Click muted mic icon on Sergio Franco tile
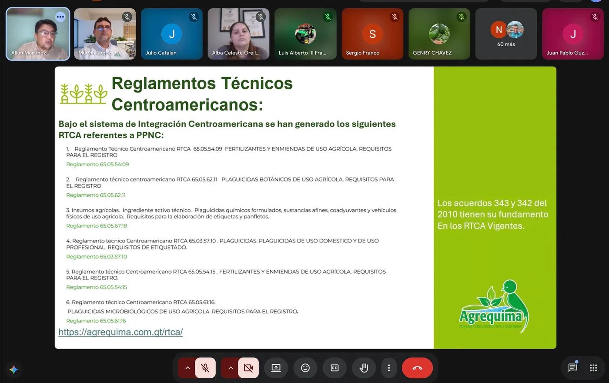609x383 pixels. tap(395, 17)
